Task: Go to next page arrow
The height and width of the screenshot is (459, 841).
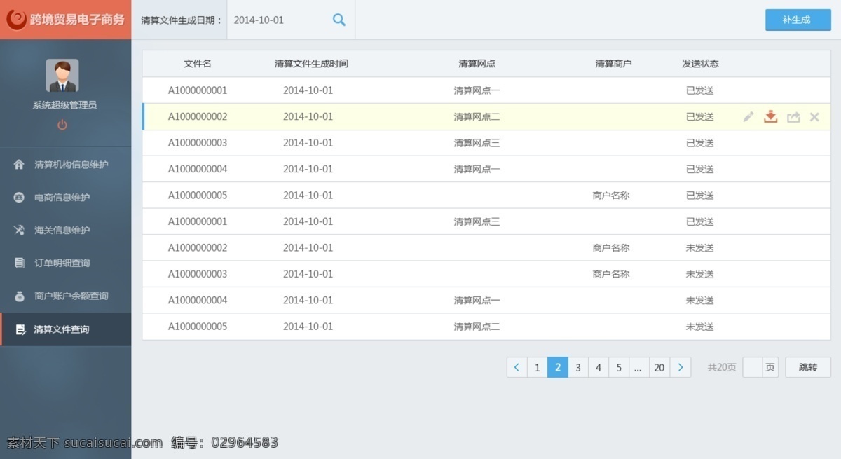Action: 681,367
